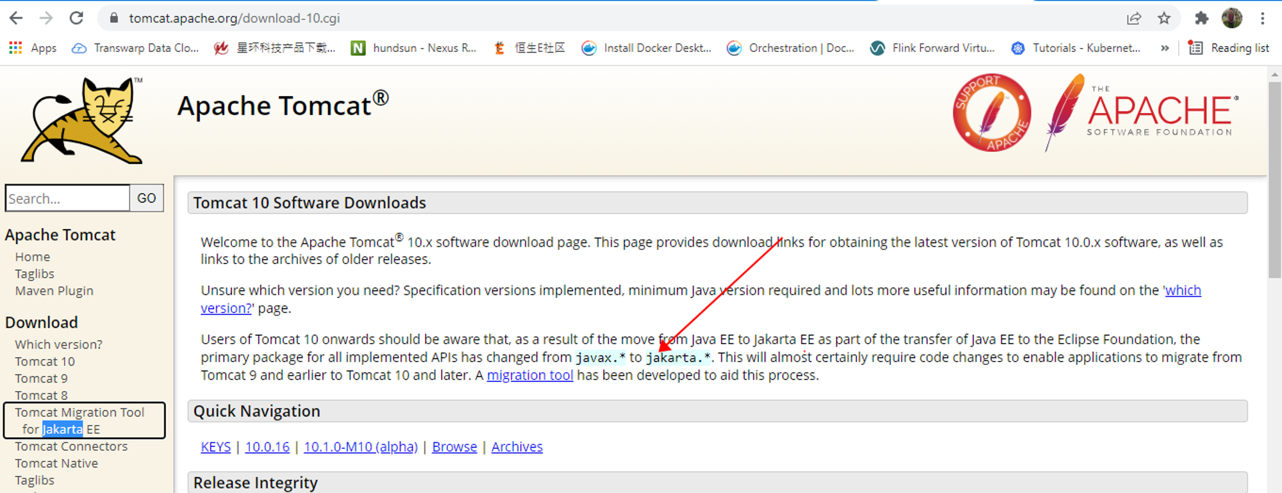Image resolution: width=1282 pixels, height=493 pixels.
Task: Open Tomcat 9 download link
Action: [x=42, y=378]
